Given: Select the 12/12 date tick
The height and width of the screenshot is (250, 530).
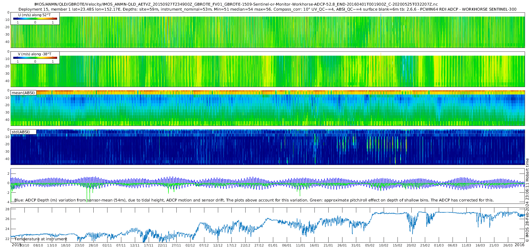Looking at the screenshot, I should coord(218,245).
